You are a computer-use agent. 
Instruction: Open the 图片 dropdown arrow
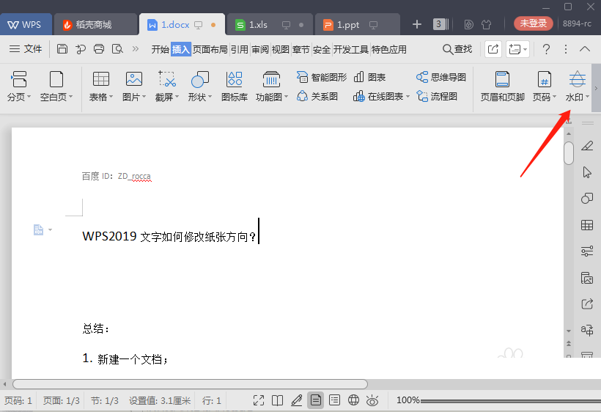[x=144, y=97]
